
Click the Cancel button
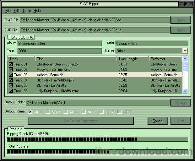[x=158, y=121]
